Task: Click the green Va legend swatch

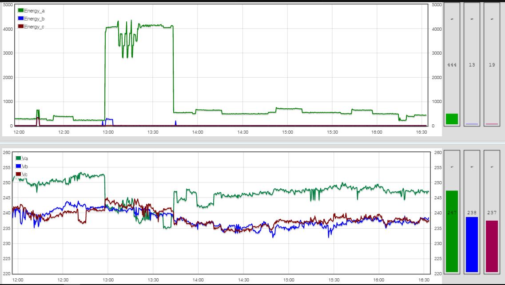Action: point(18,158)
